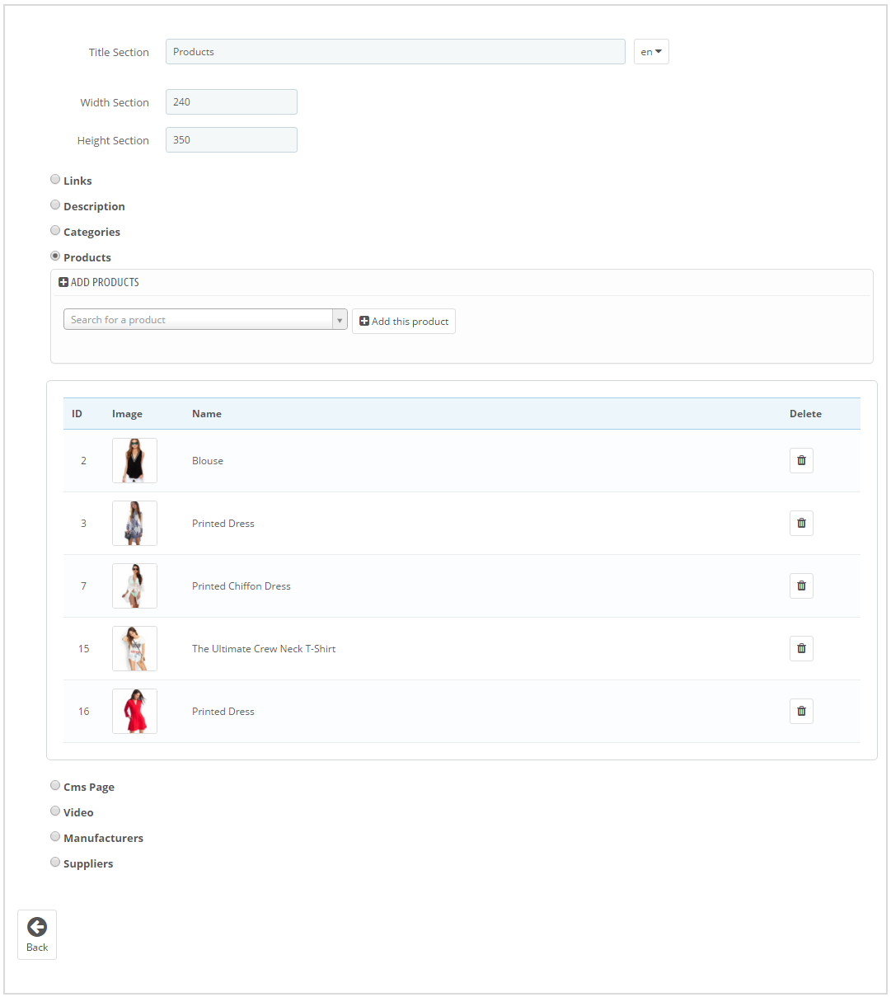Image resolution: width=891 pixels, height=997 pixels.
Task: Select the Cms Page radio button
Action: click(55, 785)
